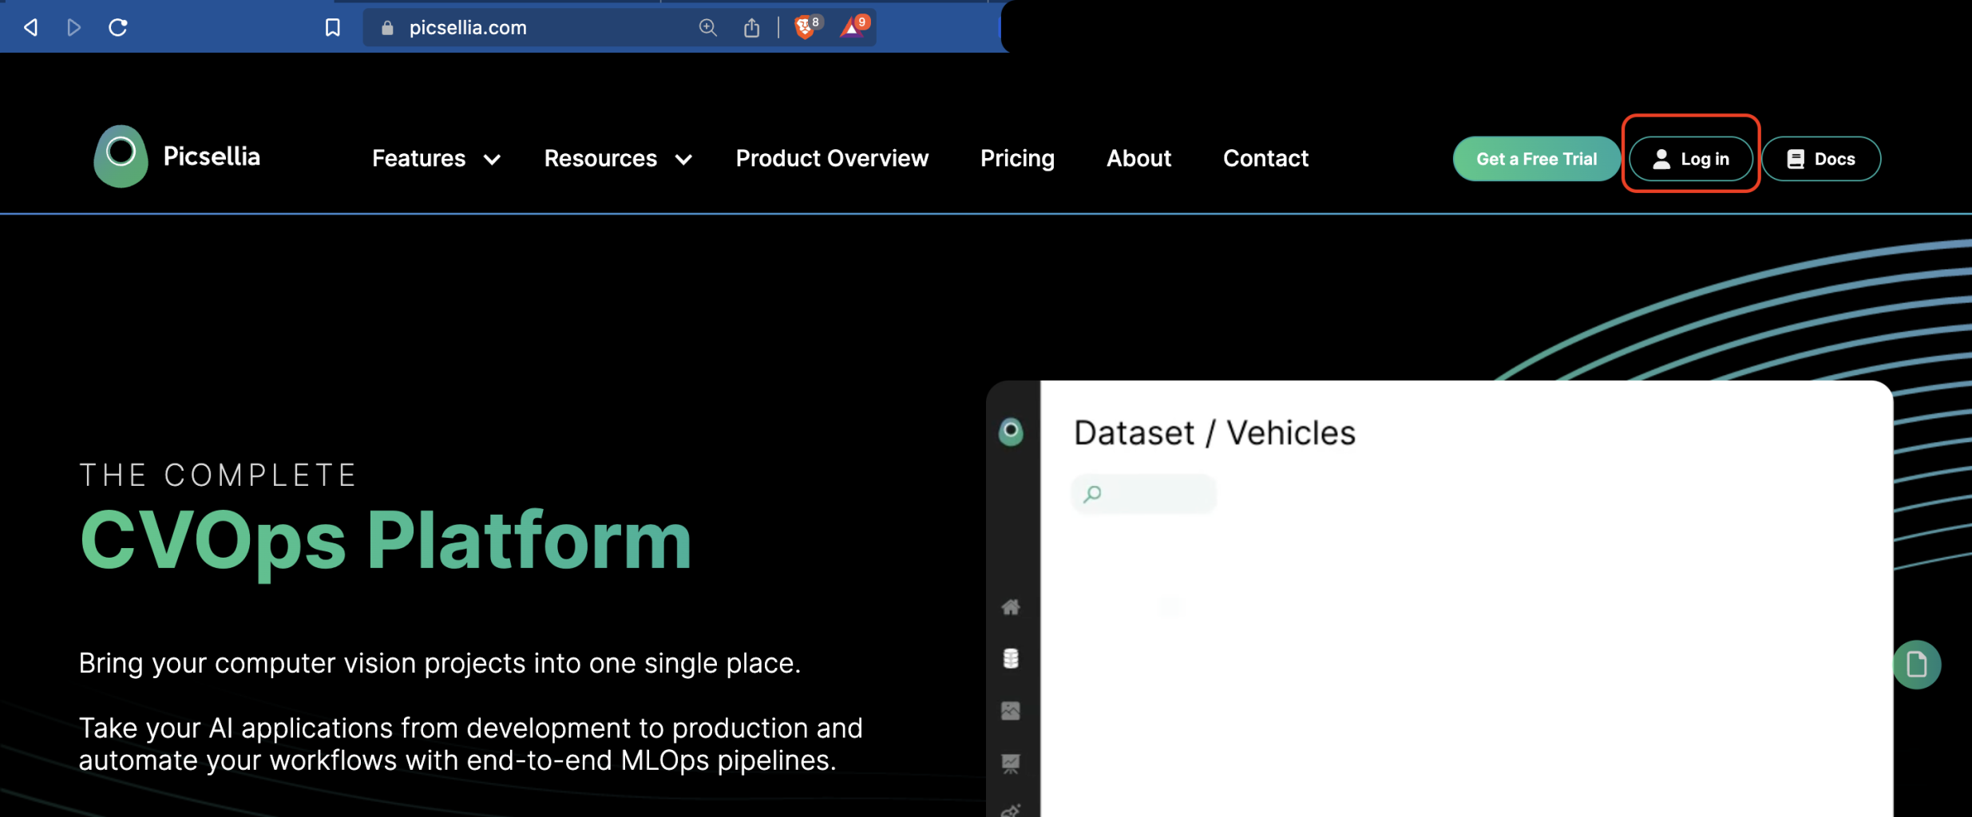
Task: Click the user icon on Log in
Action: pos(1661,159)
